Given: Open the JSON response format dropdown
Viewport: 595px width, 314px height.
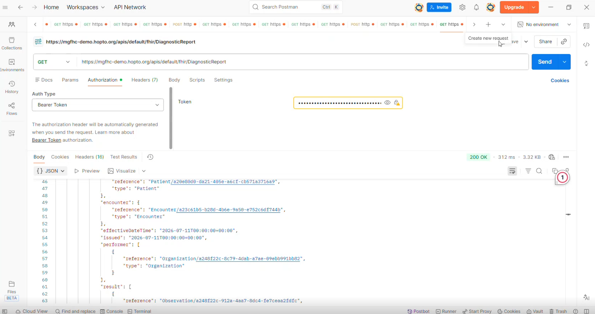Looking at the screenshot, I should click(51, 171).
